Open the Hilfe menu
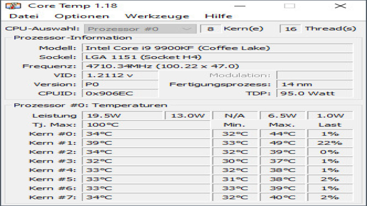The height and width of the screenshot is (206, 367). click(x=219, y=16)
